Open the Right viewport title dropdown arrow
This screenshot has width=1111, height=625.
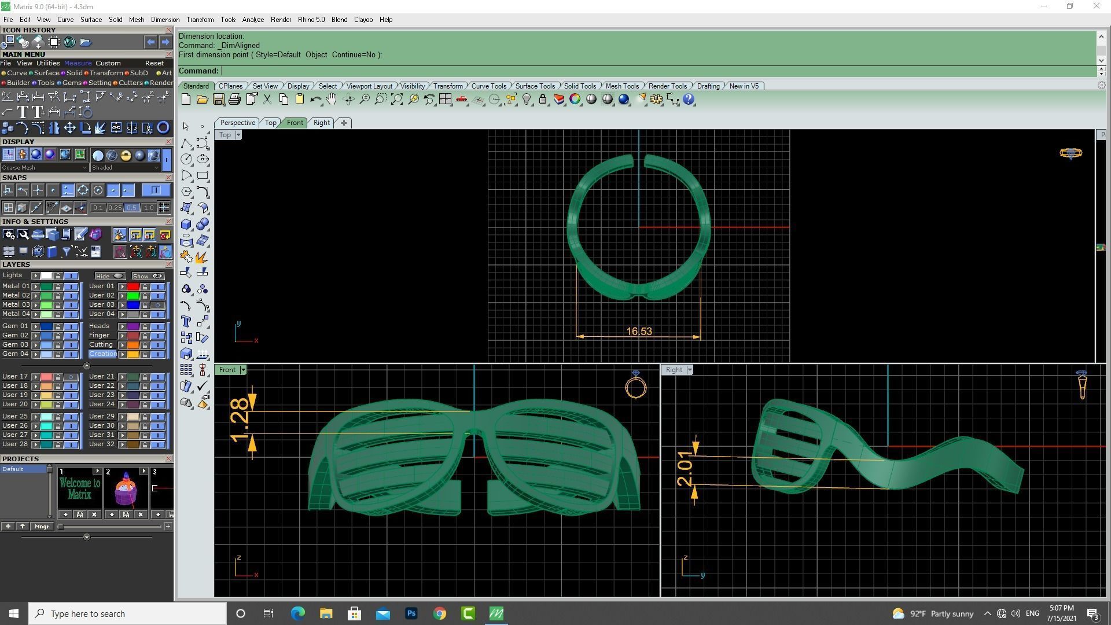click(690, 370)
